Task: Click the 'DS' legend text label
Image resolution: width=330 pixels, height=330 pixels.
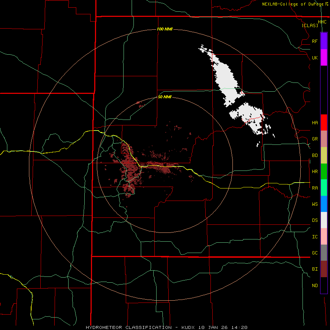Action: pyautogui.click(x=315, y=220)
